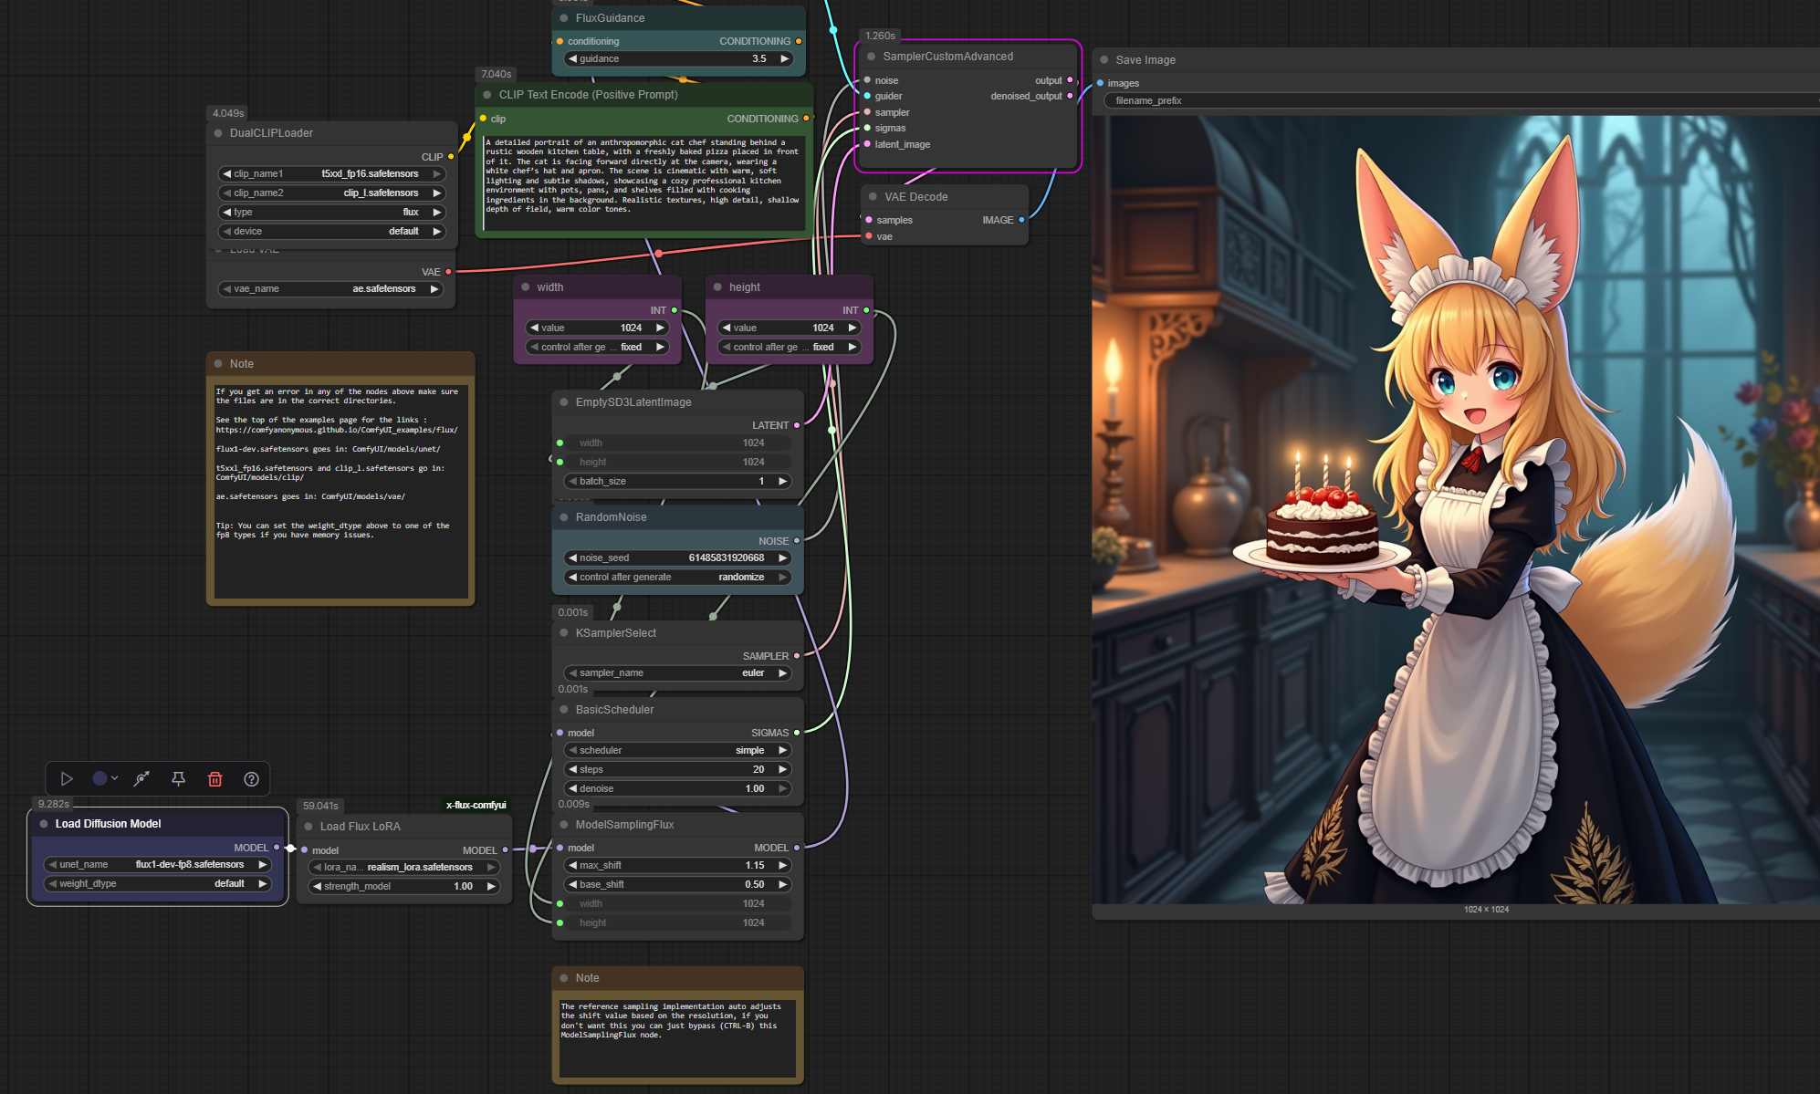Image resolution: width=1820 pixels, height=1094 pixels.
Task: Increase guidance value with right arrow
Action: tap(784, 58)
